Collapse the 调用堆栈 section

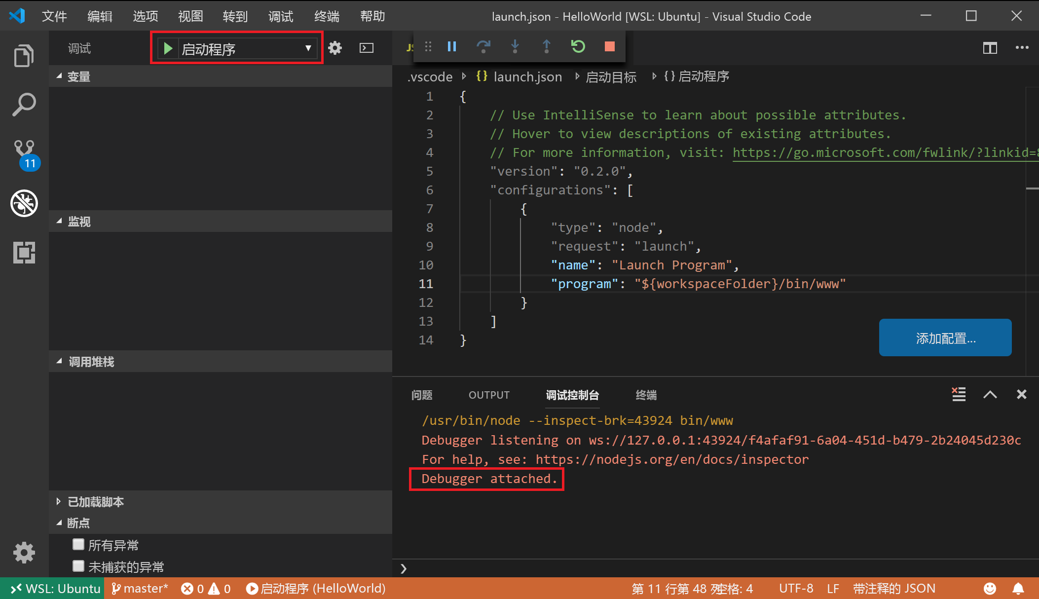point(221,362)
